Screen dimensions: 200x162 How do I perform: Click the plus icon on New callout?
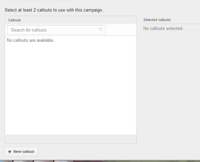click(10, 152)
